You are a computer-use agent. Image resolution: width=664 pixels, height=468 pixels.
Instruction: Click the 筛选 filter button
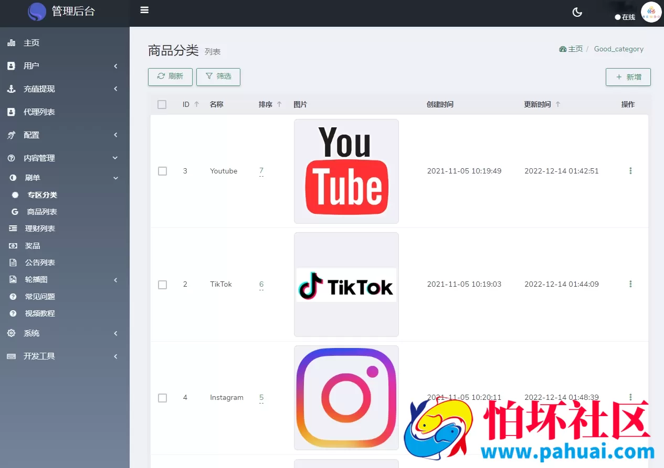[x=218, y=77]
